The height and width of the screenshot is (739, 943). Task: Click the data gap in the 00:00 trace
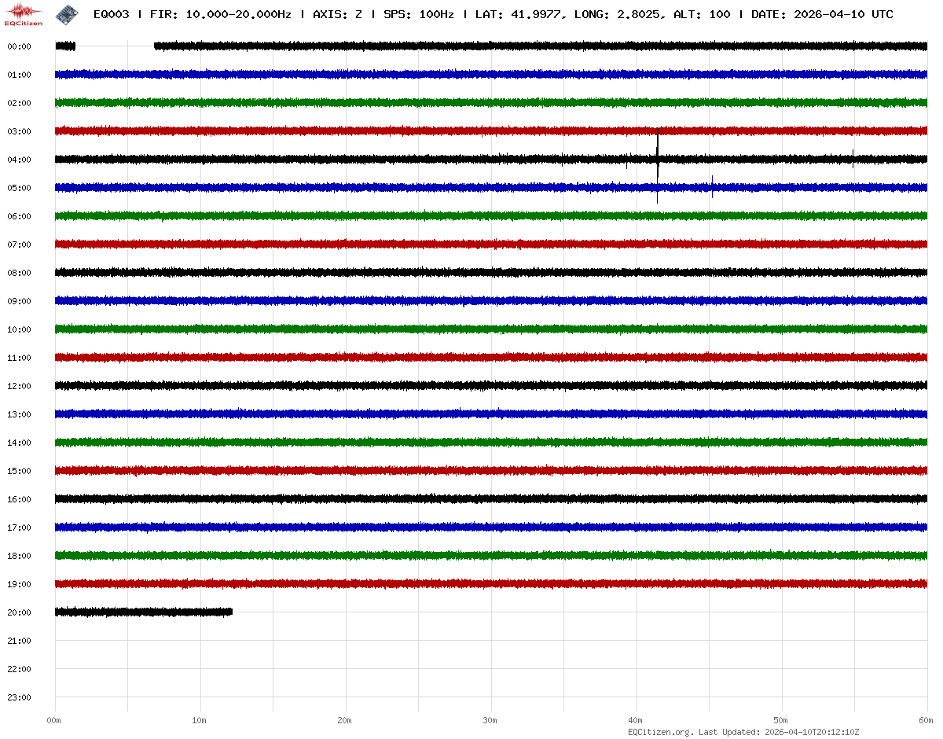[x=115, y=46]
